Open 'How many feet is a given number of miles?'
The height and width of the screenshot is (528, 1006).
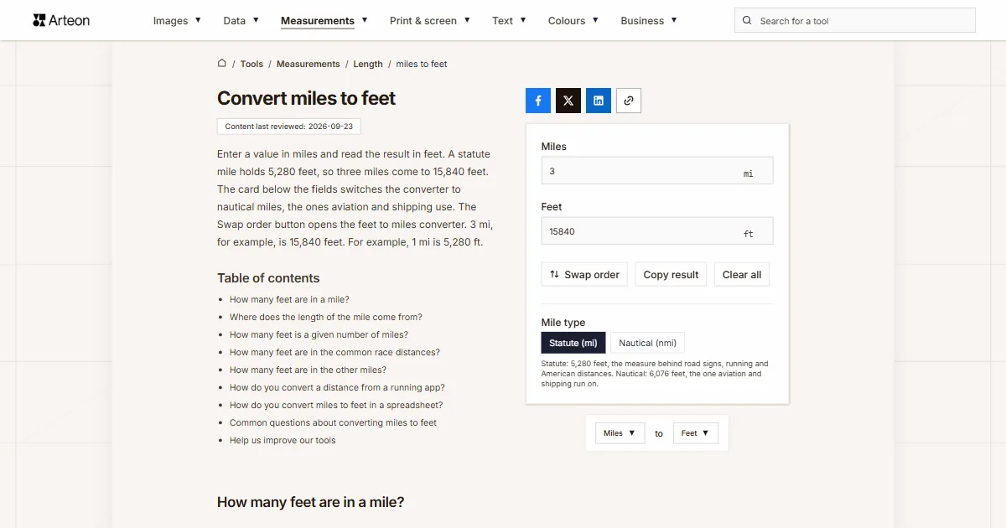click(x=319, y=334)
